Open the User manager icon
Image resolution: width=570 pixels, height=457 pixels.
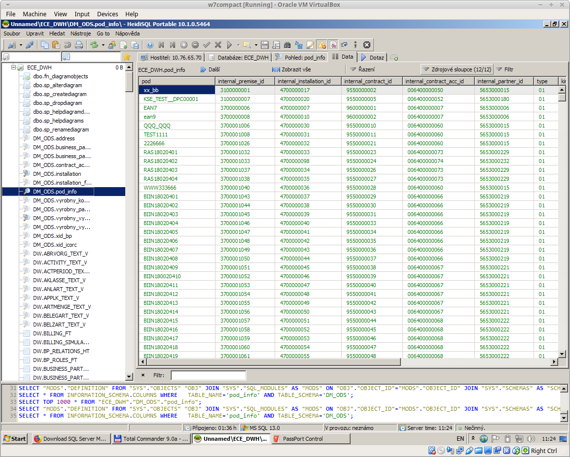[x=112, y=45]
